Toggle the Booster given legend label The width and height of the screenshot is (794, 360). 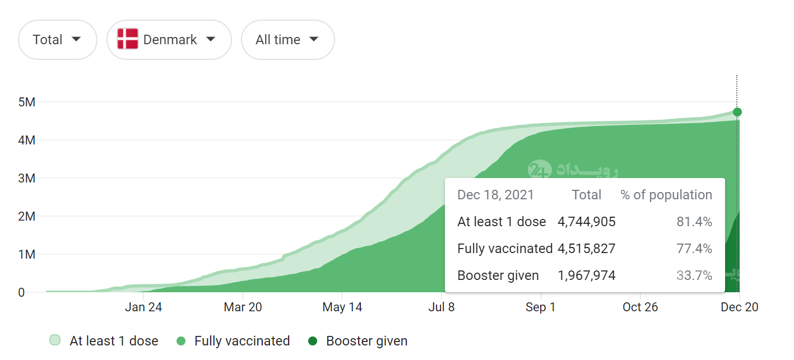pyautogui.click(x=366, y=341)
